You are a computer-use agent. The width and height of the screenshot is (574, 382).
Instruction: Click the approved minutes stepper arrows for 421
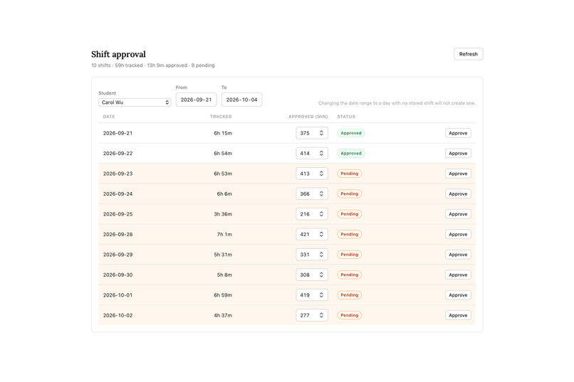[x=321, y=234]
